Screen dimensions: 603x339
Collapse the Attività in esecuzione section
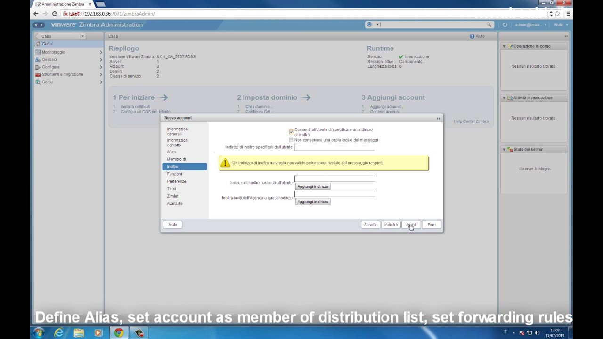tap(504, 98)
